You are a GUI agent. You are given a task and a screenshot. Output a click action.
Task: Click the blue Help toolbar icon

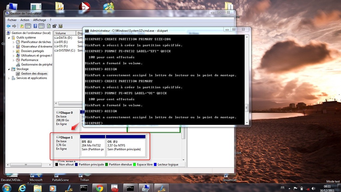click(x=35, y=26)
